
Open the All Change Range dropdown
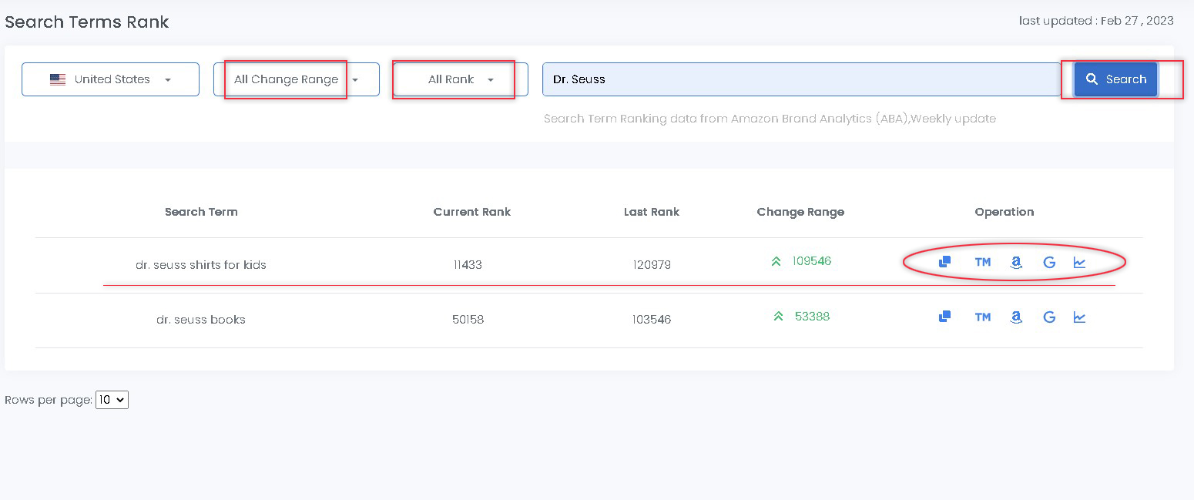tap(297, 79)
